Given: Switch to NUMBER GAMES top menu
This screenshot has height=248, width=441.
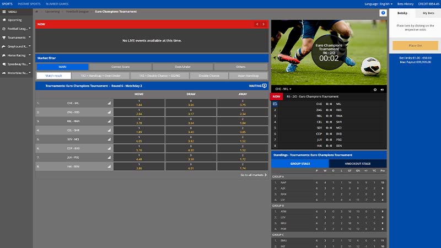Looking at the screenshot, I should tap(57, 4).
